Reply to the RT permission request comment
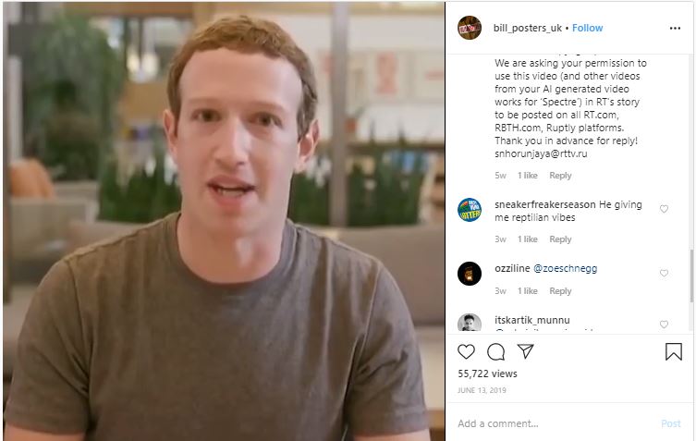This screenshot has width=696, height=441. (560, 176)
